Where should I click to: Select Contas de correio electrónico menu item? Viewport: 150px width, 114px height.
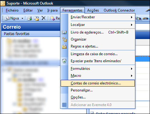tap(98, 83)
